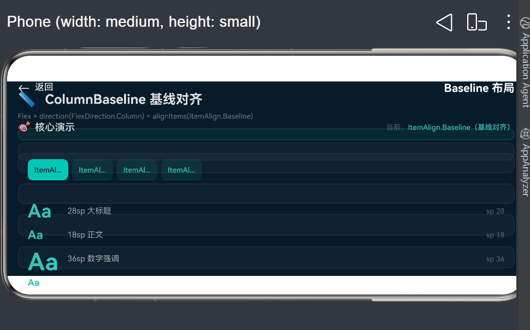Image resolution: width=530 pixels, height=330 pixels.
Task: Open the three-dot more options menu
Action: 508,22
